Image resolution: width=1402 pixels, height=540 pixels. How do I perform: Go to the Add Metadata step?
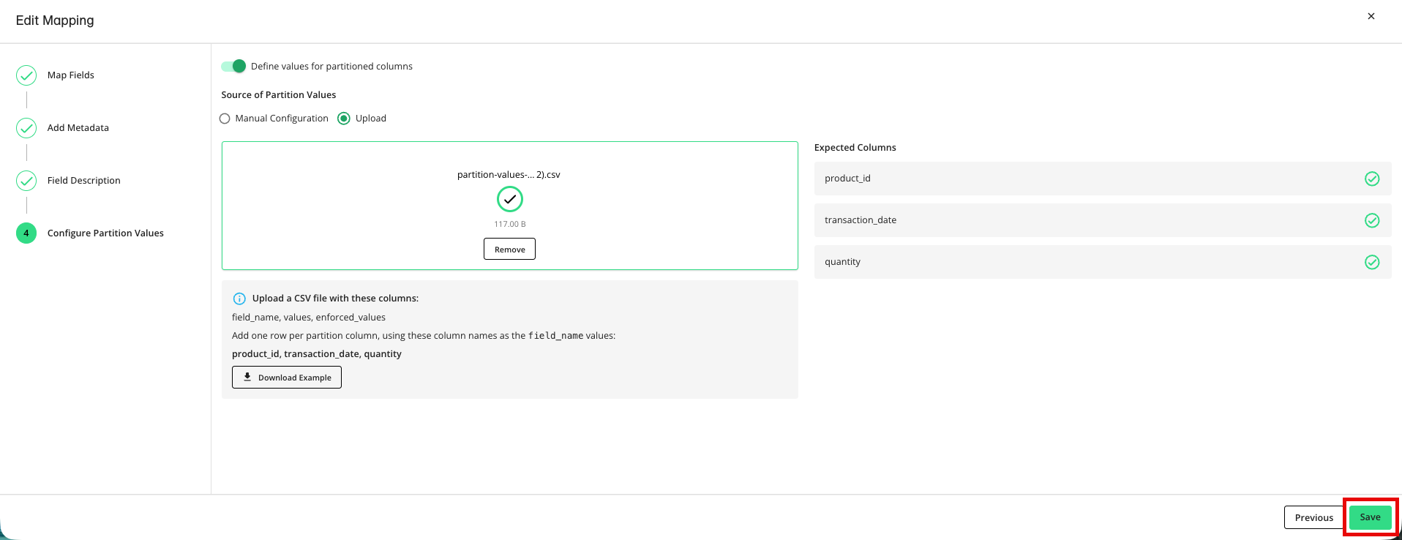pyautogui.click(x=78, y=127)
